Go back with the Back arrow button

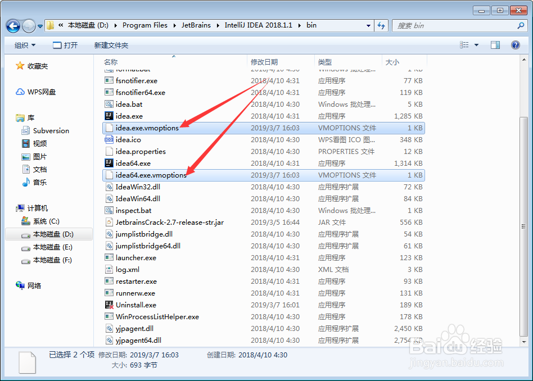(x=13, y=26)
